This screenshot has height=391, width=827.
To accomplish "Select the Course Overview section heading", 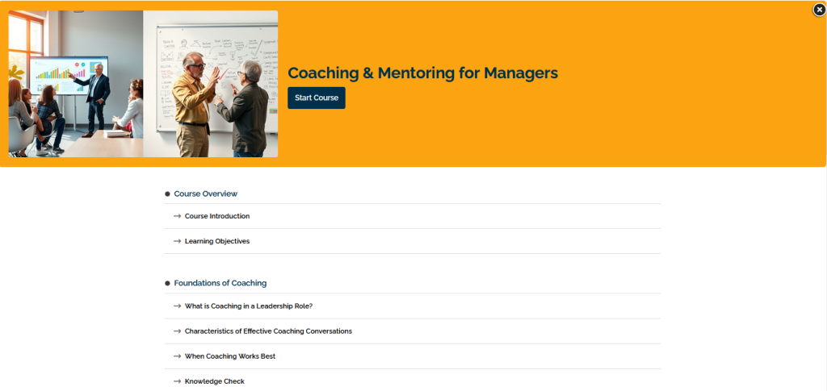I will coord(205,193).
